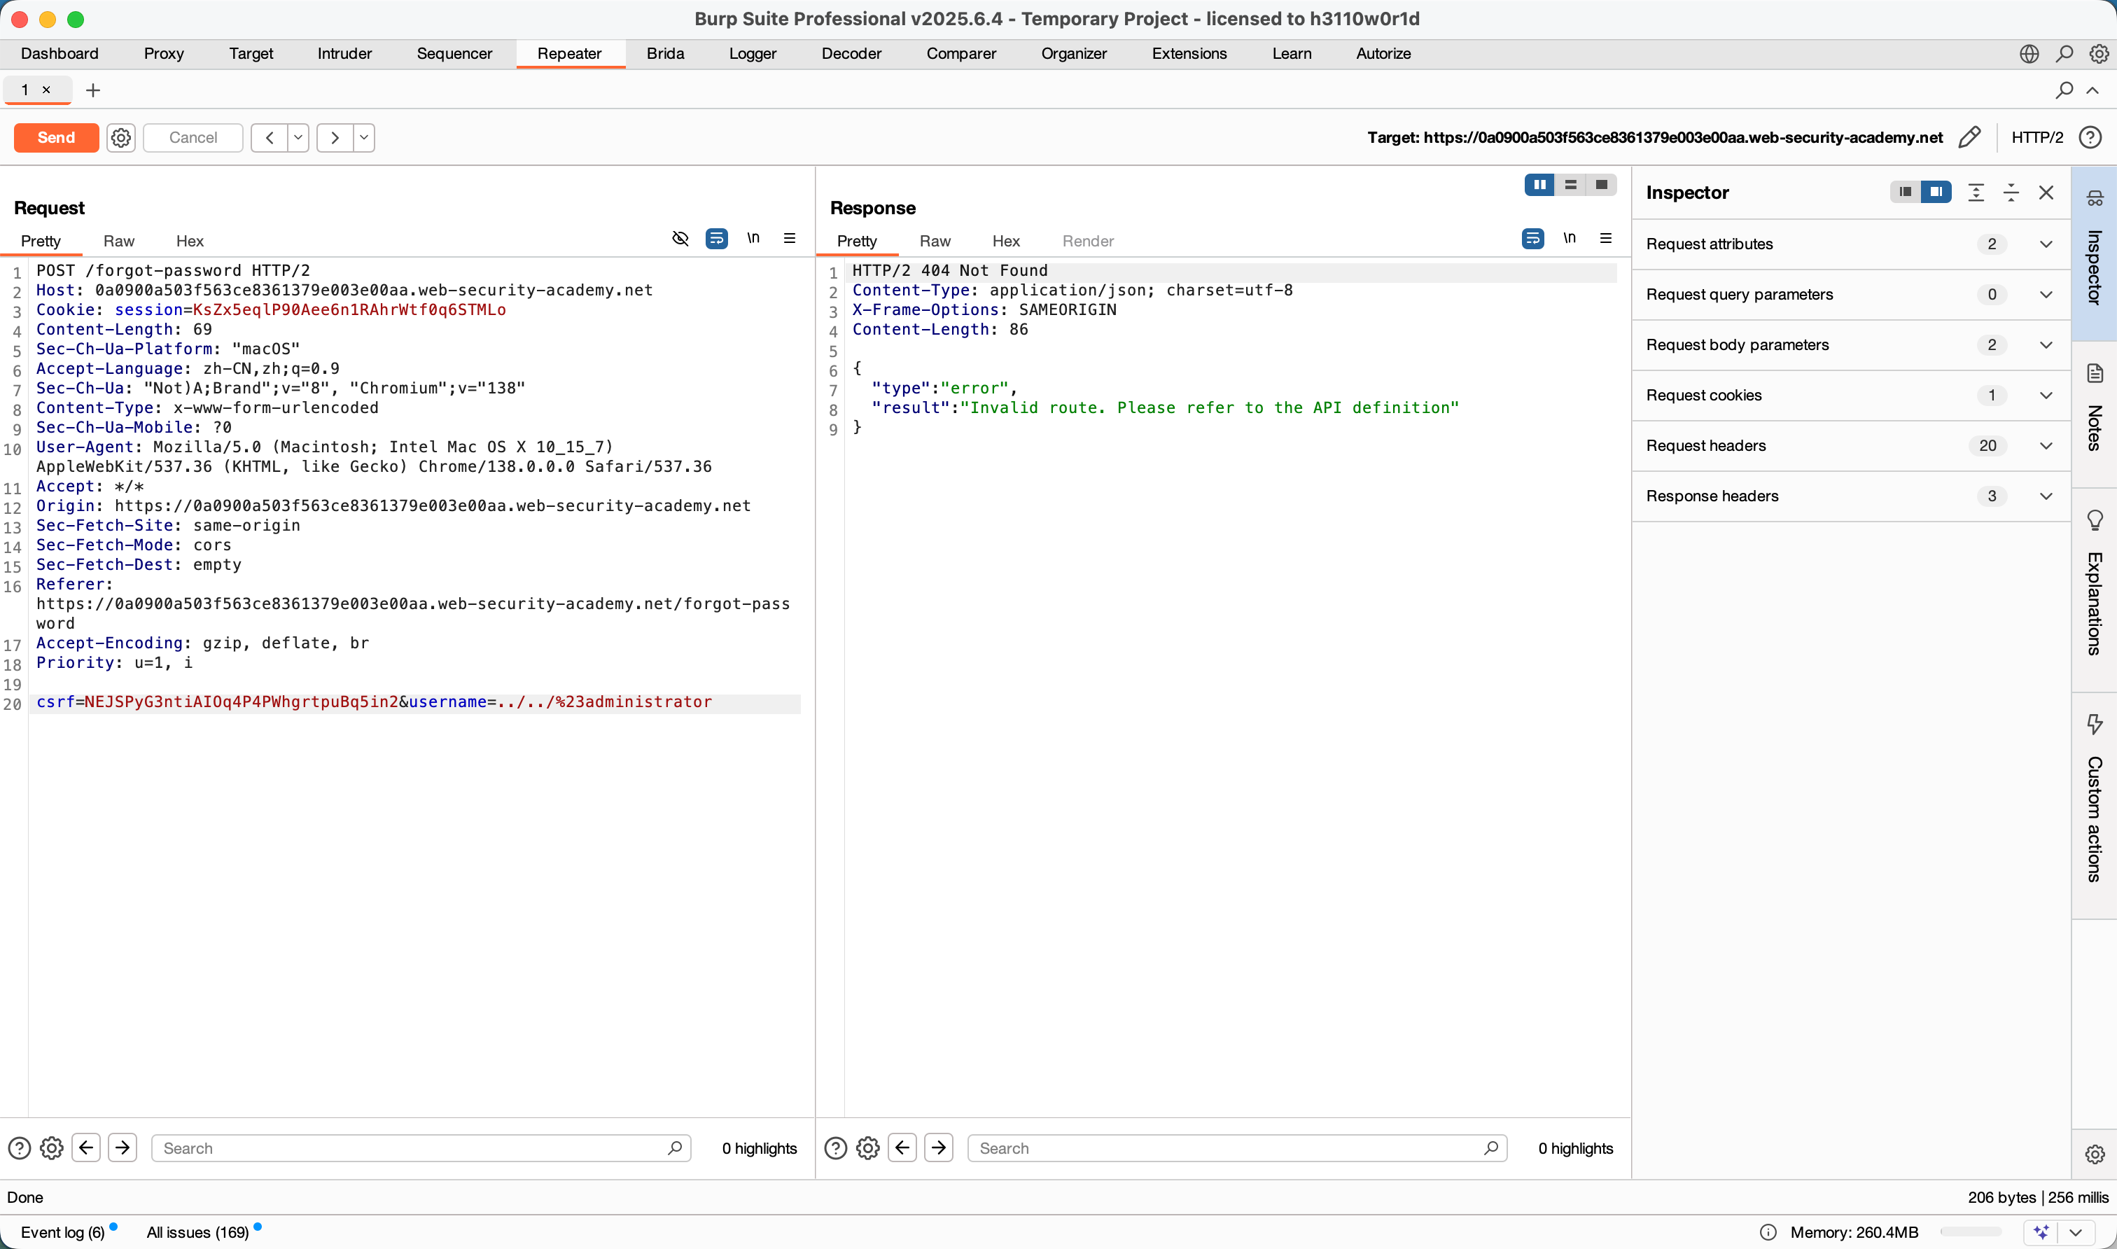Open the Raw view of Response
Viewport: 2117px width, 1249px height.
click(935, 242)
